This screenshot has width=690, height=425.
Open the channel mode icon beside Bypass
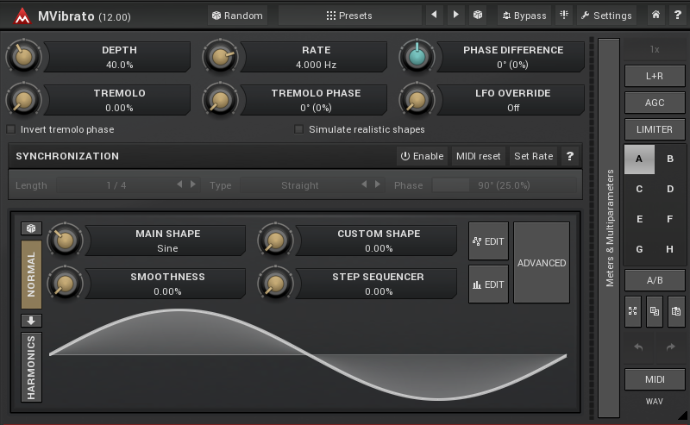(564, 15)
